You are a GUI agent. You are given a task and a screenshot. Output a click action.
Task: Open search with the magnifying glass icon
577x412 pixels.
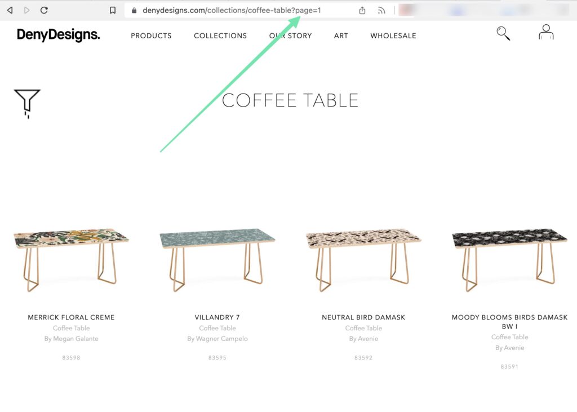tap(502, 34)
